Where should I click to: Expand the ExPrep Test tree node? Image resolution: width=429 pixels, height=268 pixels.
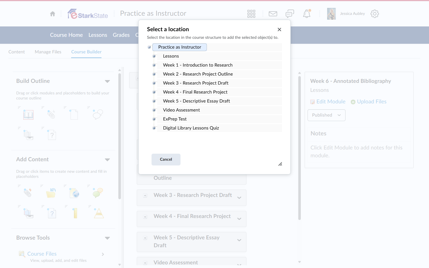(154, 119)
